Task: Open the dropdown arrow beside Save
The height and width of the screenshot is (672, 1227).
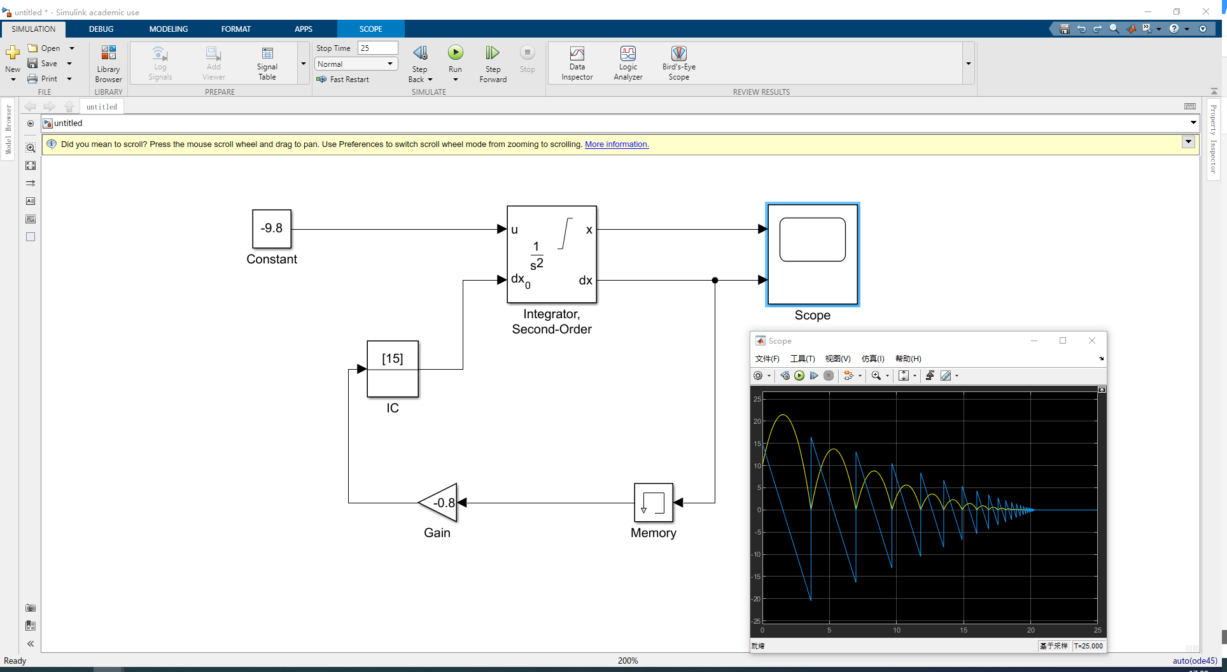Action: coord(69,64)
